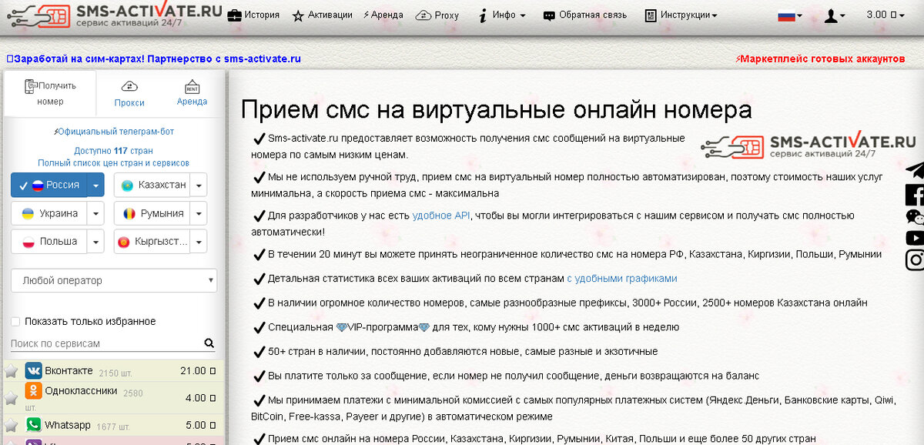This screenshot has width=924, height=445.
Task: Select Кыргызстан country button
Action: pos(151,241)
